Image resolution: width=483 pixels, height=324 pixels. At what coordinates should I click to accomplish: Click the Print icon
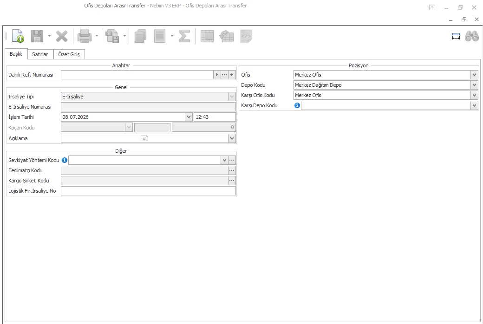click(x=85, y=36)
